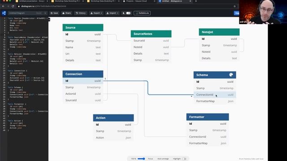The width and height of the screenshot is (287, 161).
Task: Click the SourceId row in Connection table
Action: pyautogui.click(x=83, y=100)
